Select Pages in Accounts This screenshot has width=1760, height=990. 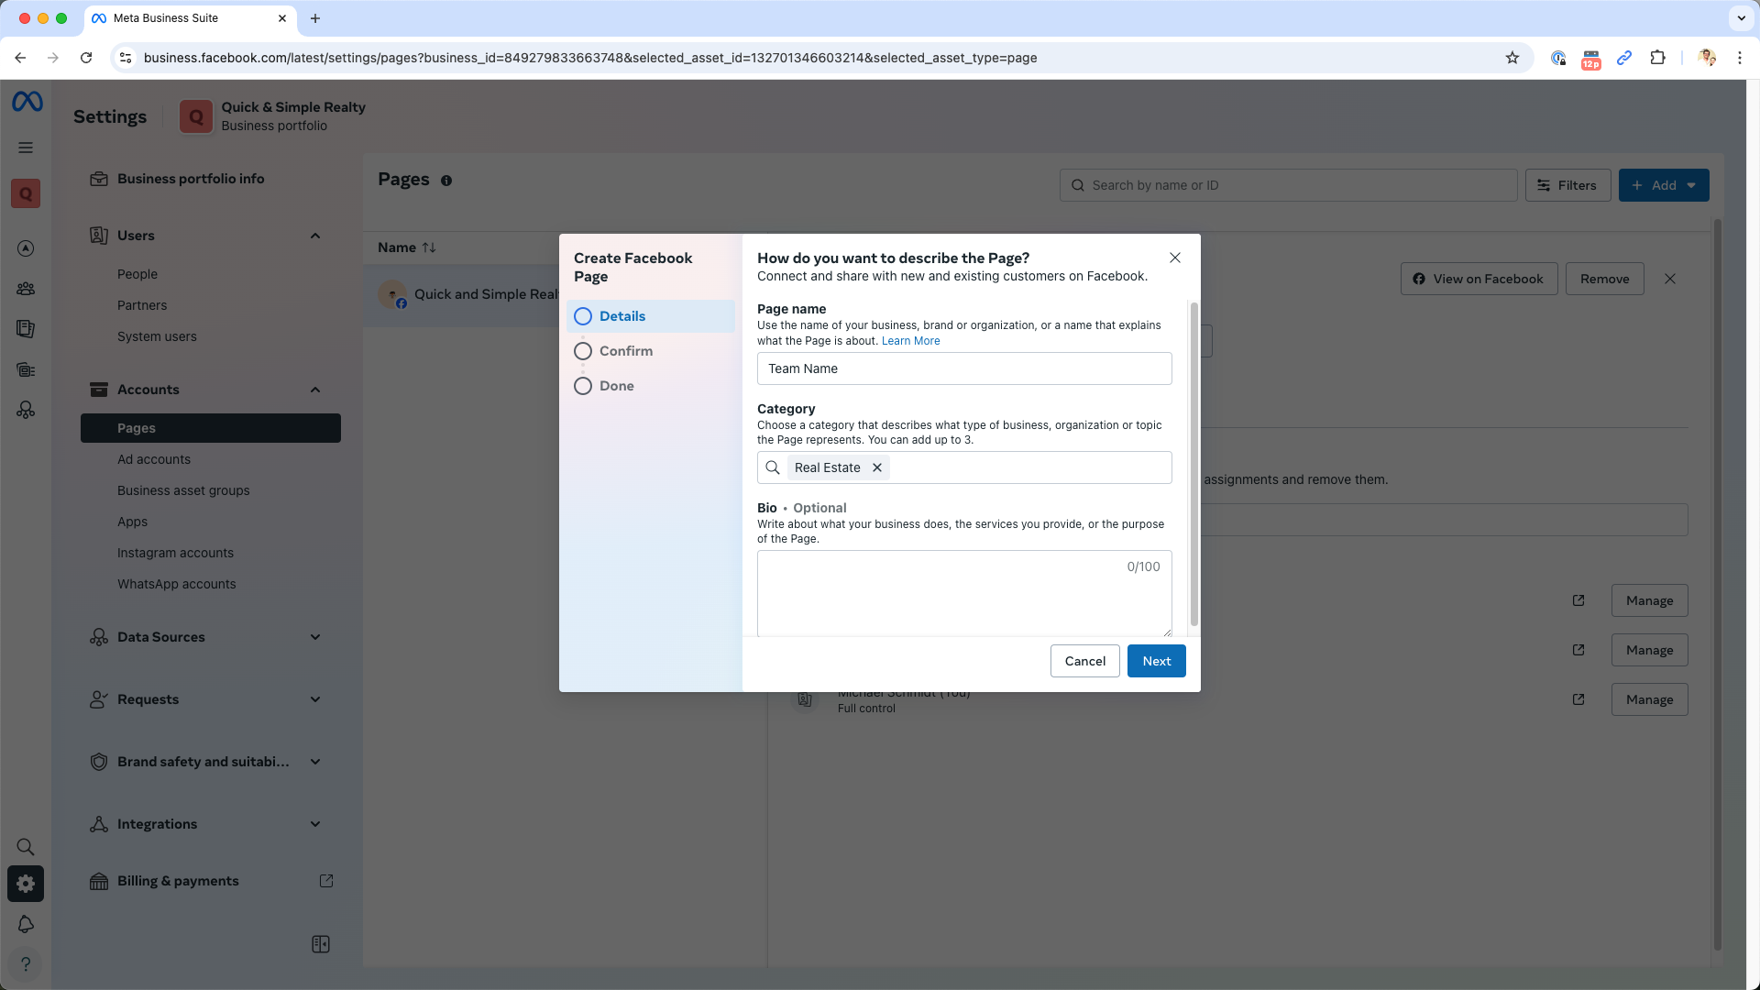tap(211, 428)
